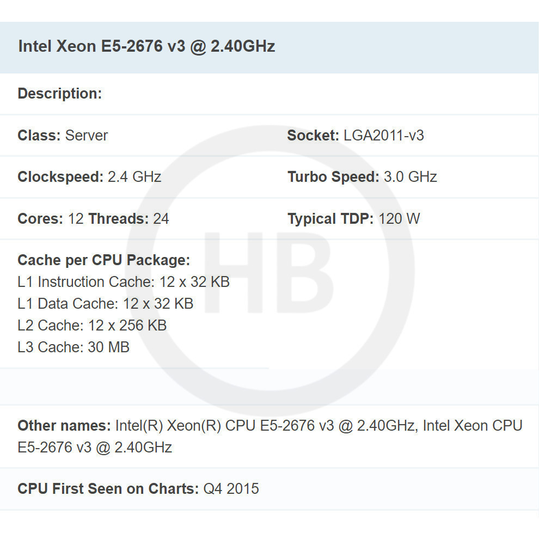Click the Class Server field
The image size is (539, 539).
(x=63, y=136)
